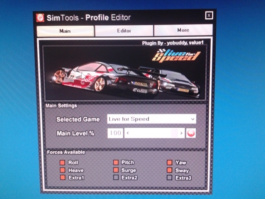Open the Editor tab
Viewport: 265px width, 199px height.
click(124, 31)
